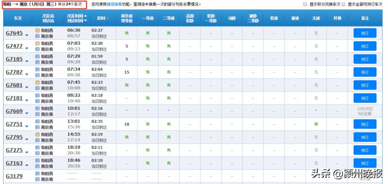The image size is (388, 184).
Task: Click the green 有 under 无座 for G7751
Action: (316, 124)
